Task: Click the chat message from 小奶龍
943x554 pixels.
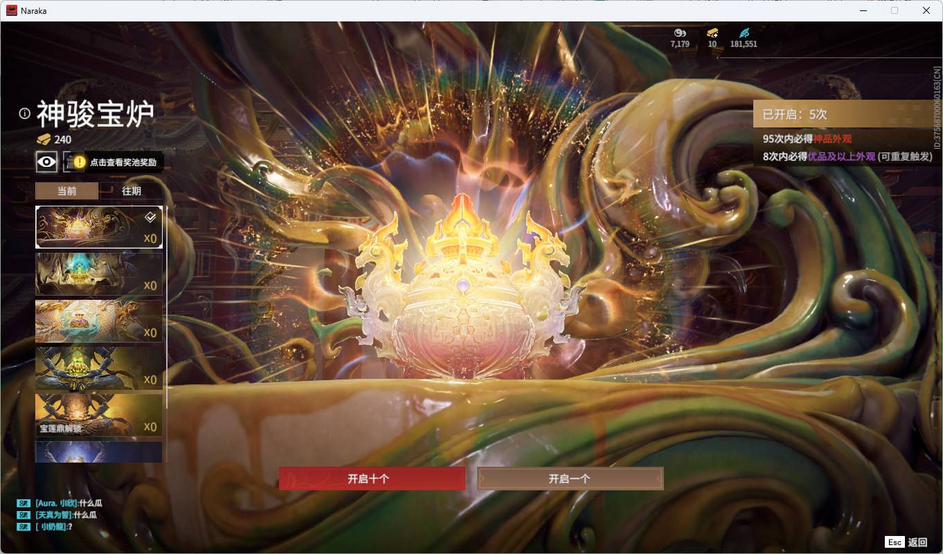Action: tap(54, 527)
